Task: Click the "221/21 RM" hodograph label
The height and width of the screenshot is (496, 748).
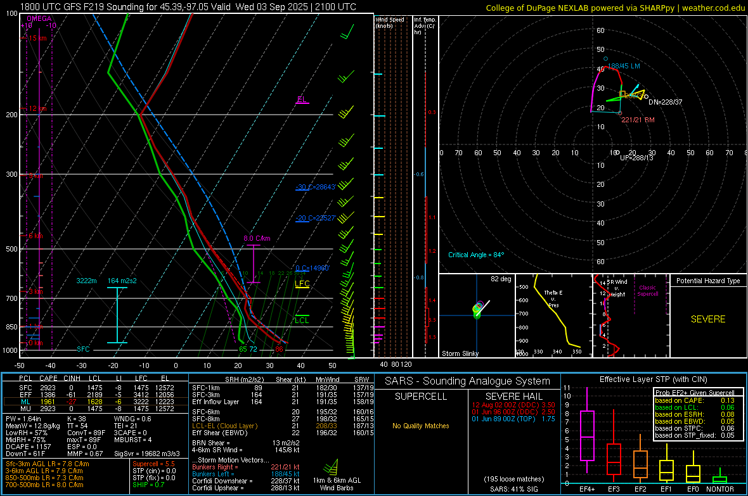Action: (x=638, y=120)
